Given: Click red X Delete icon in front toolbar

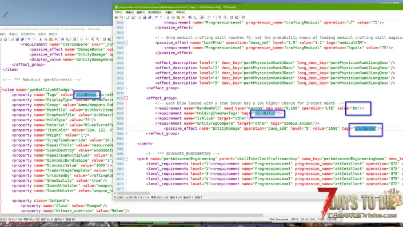Looking at the screenshot, I should [183, 17].
